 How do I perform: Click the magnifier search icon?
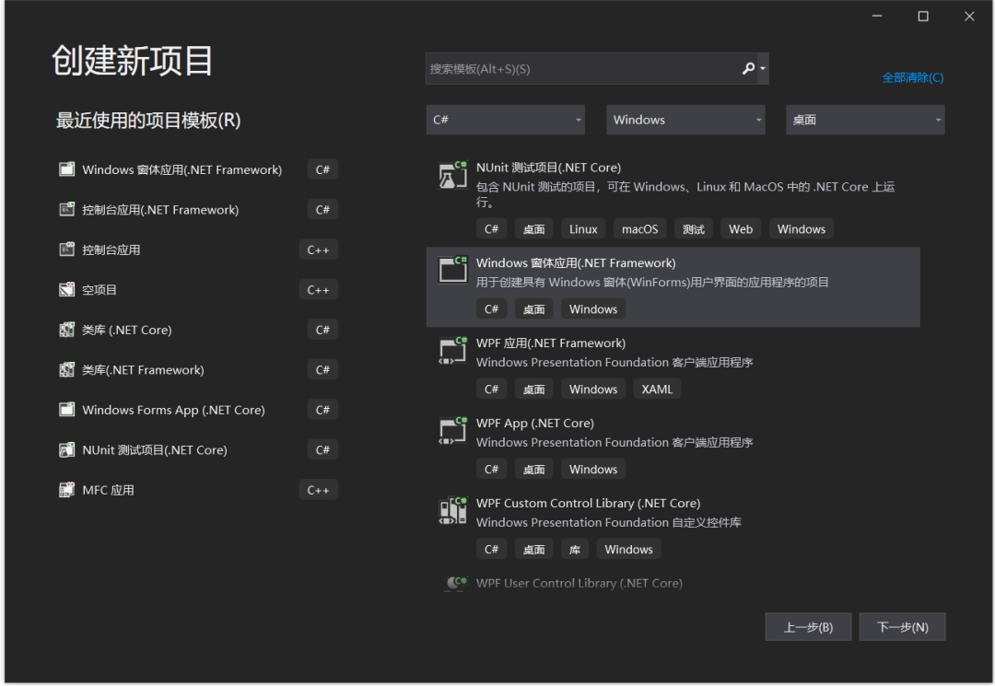[748, 68]
